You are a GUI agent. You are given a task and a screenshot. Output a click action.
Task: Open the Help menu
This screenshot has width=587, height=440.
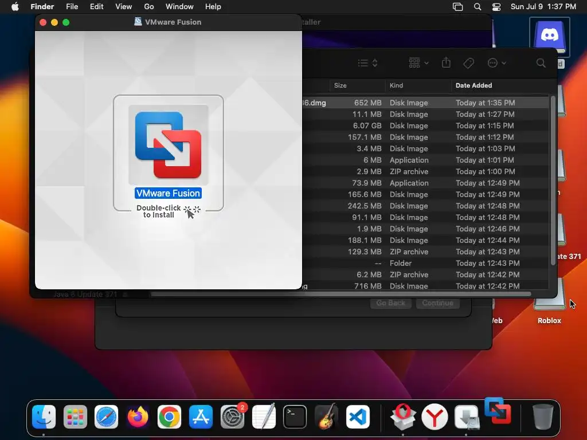(213, 6)
